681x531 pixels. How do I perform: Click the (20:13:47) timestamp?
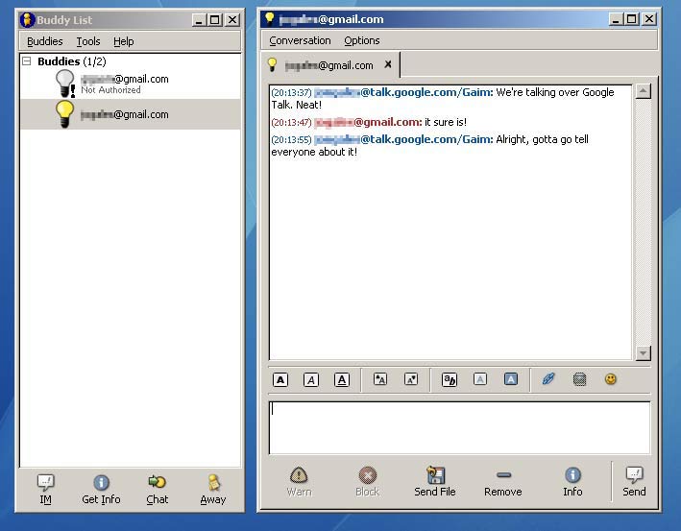click(291, 123)
